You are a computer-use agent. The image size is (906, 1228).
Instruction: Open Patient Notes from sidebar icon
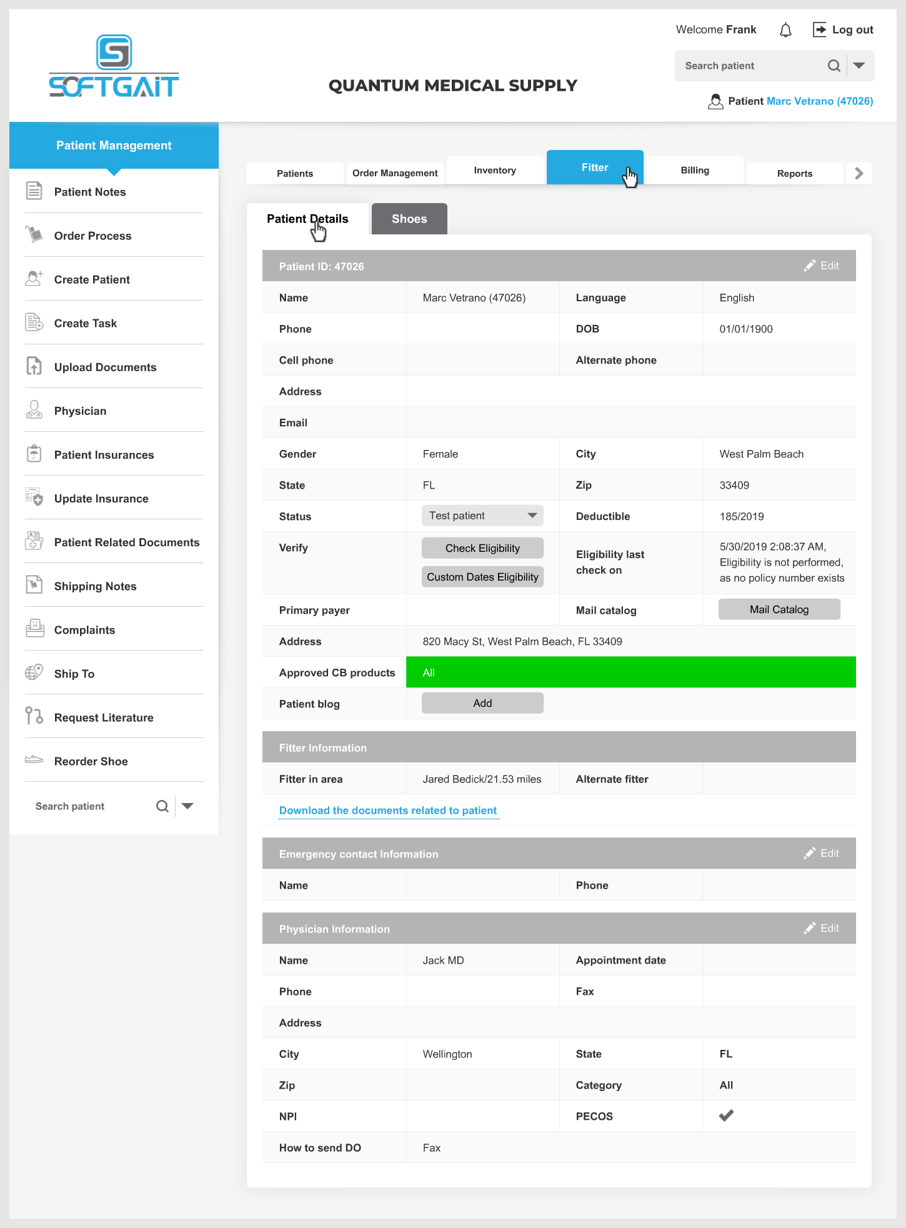[x=34, y=191]
